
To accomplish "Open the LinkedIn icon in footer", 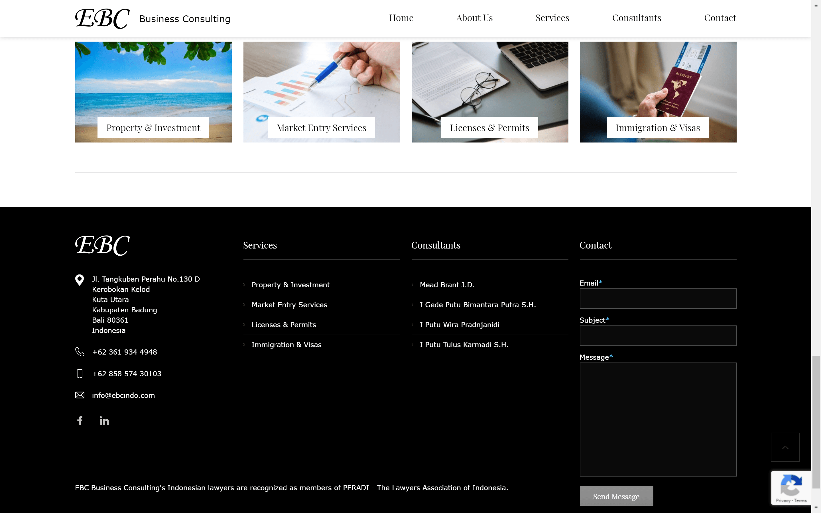I will [x=104, y=421].
